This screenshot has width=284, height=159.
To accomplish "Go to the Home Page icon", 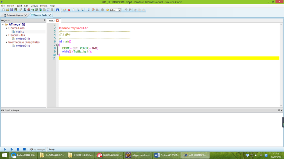I will tap(21, 10).
